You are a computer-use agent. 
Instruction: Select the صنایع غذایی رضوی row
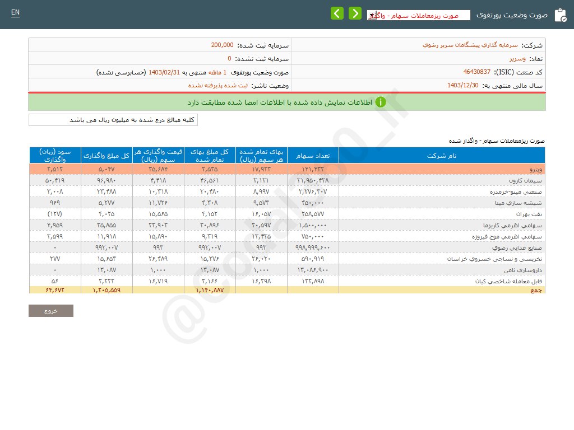[287, 247]
